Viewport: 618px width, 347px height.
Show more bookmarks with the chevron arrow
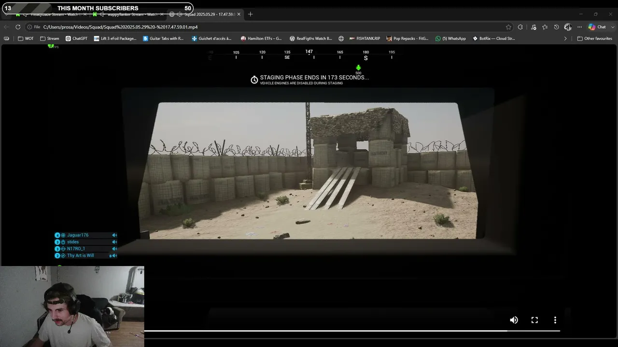click(565, 39)
